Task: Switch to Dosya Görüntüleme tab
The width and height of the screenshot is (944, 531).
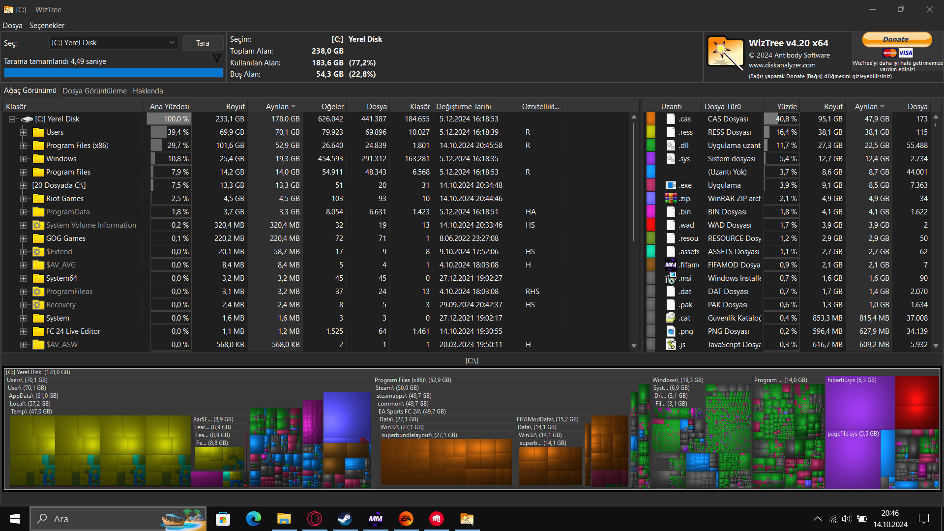Action: pos(94,91)
